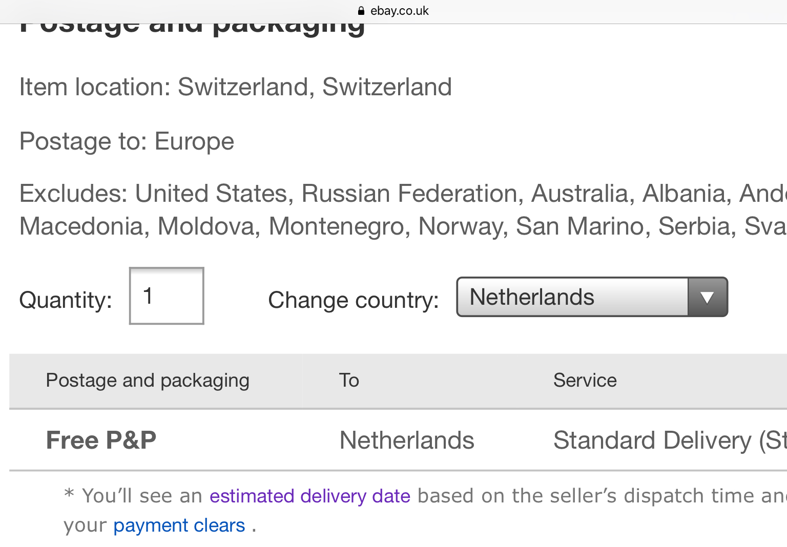Click the Postage and packaging page heading
This screenshot has height=547, width=787.
click(193, 25)
